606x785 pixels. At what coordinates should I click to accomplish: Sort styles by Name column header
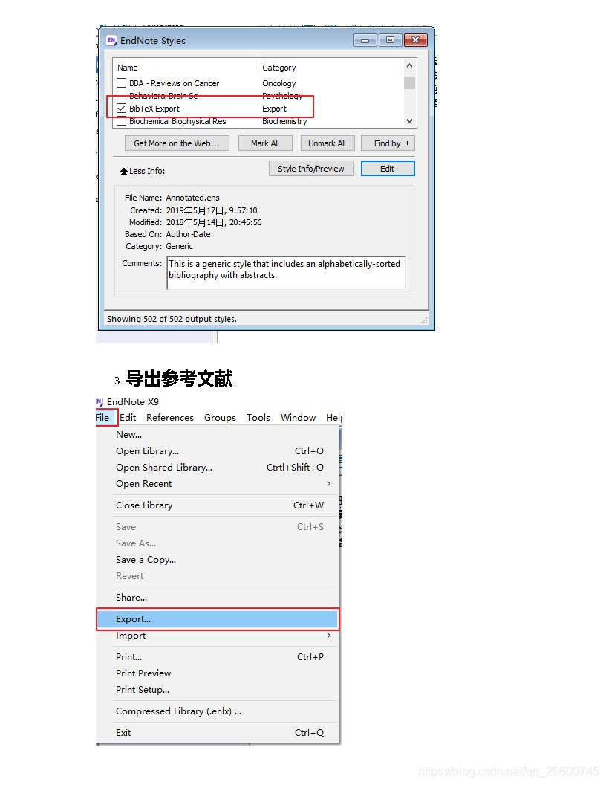click(128, 68)
